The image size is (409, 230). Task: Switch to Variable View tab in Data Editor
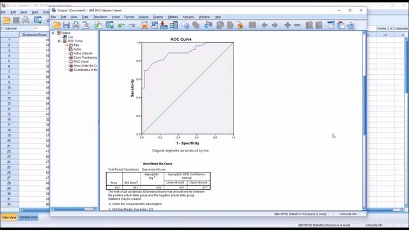[28, 217]
